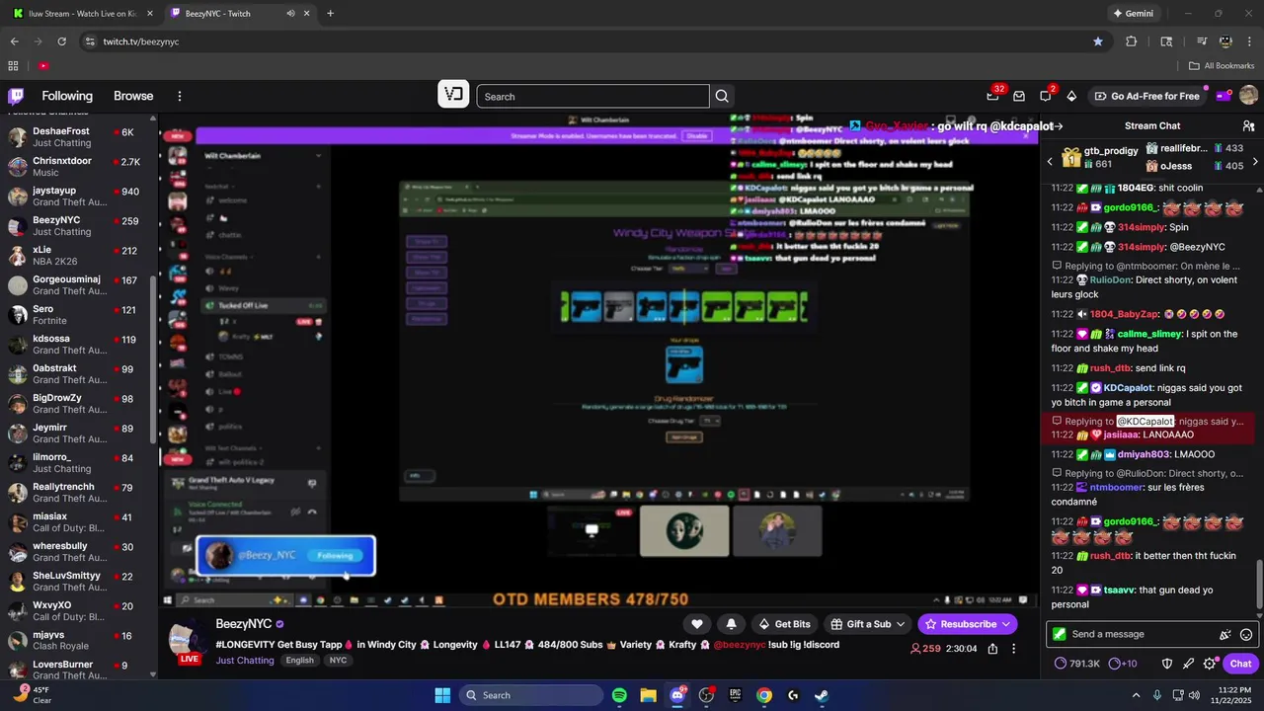This screenshot has height=711, width=1264.
Task: Open channel points balance 791.3K
Action: 1077,664
